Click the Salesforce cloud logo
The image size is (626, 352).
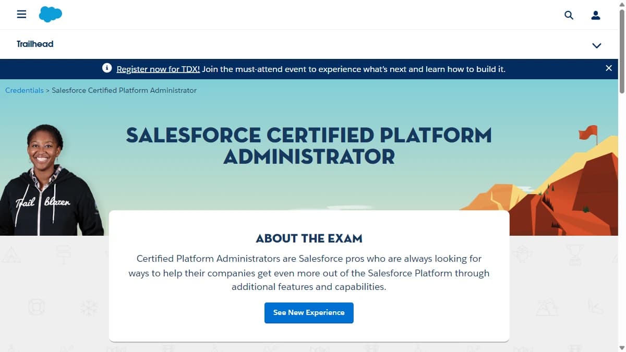click(51, 14)
